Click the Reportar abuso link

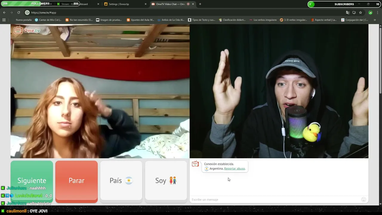coord(234,169)
